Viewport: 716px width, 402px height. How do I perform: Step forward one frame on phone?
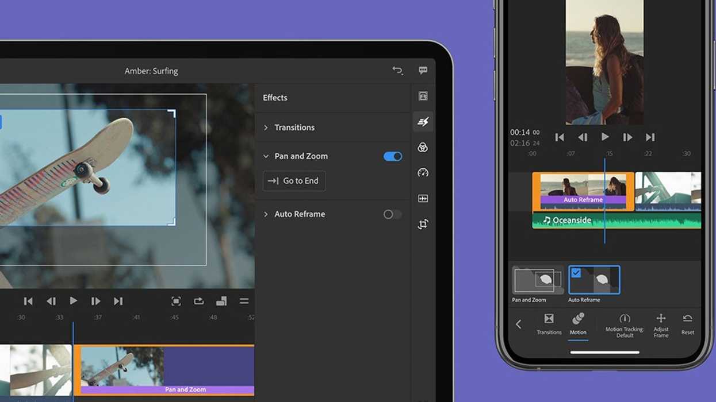[627, 137]
